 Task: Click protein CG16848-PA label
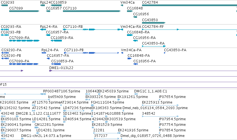click(139, 56)
